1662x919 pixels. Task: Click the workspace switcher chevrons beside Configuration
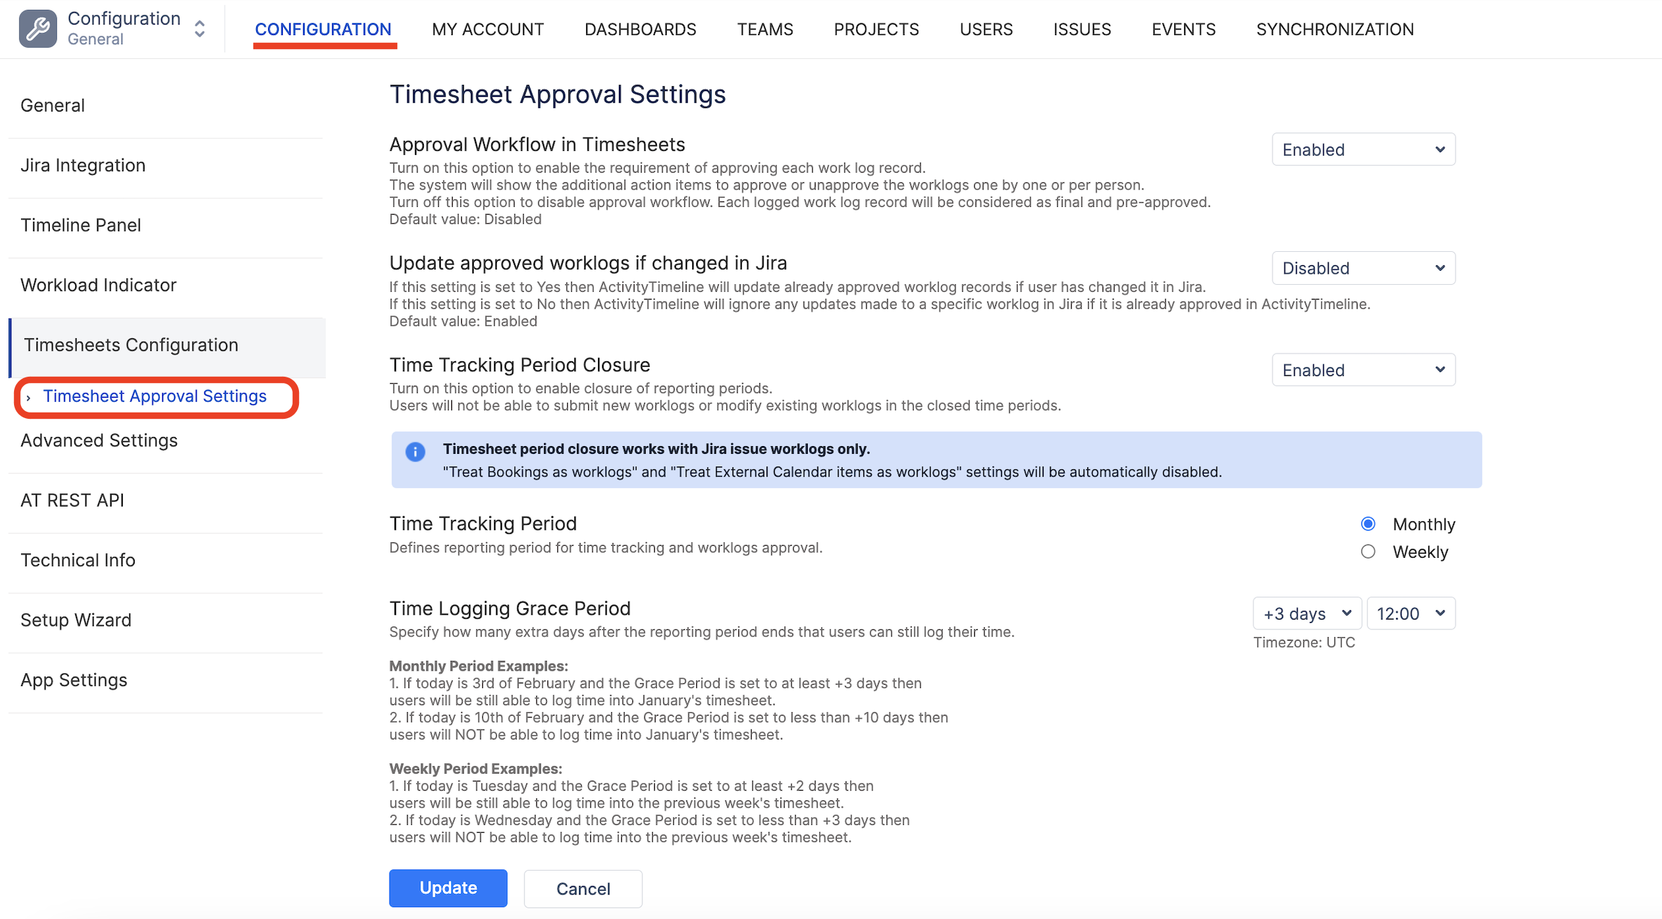click(199, 29)
